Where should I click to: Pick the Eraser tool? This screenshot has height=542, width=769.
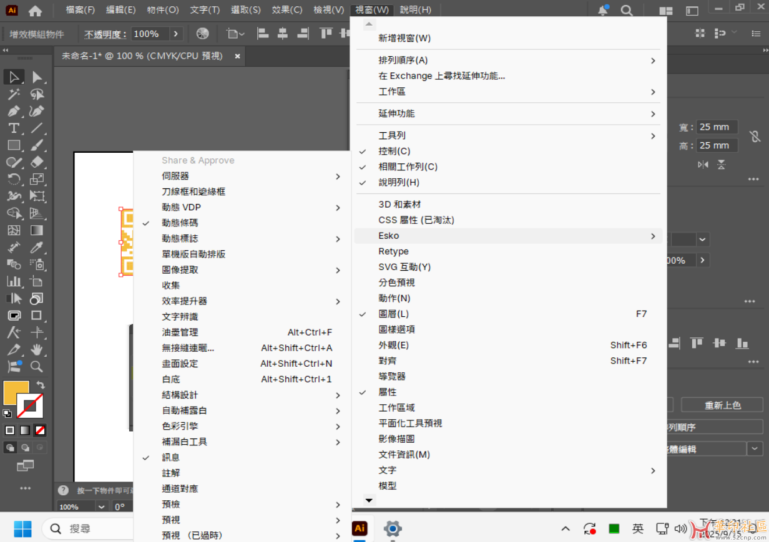(37, 162)
